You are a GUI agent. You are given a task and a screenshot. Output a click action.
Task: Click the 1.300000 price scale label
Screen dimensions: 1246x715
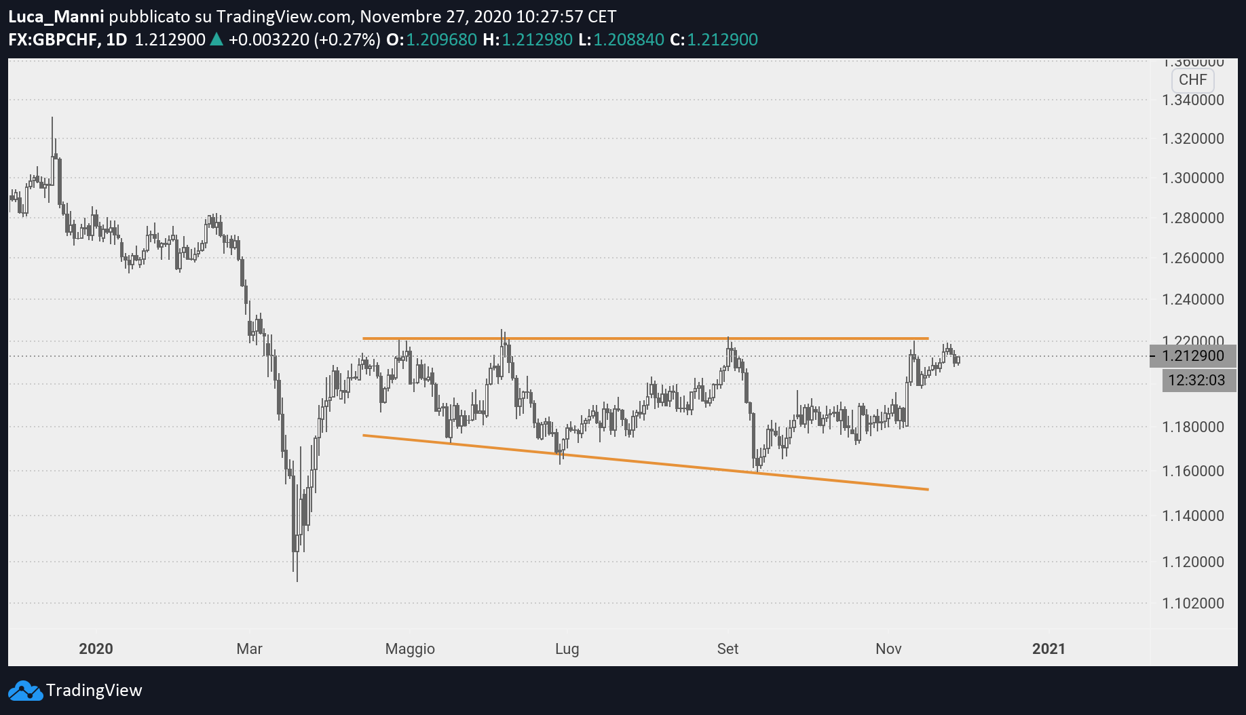1193,178
